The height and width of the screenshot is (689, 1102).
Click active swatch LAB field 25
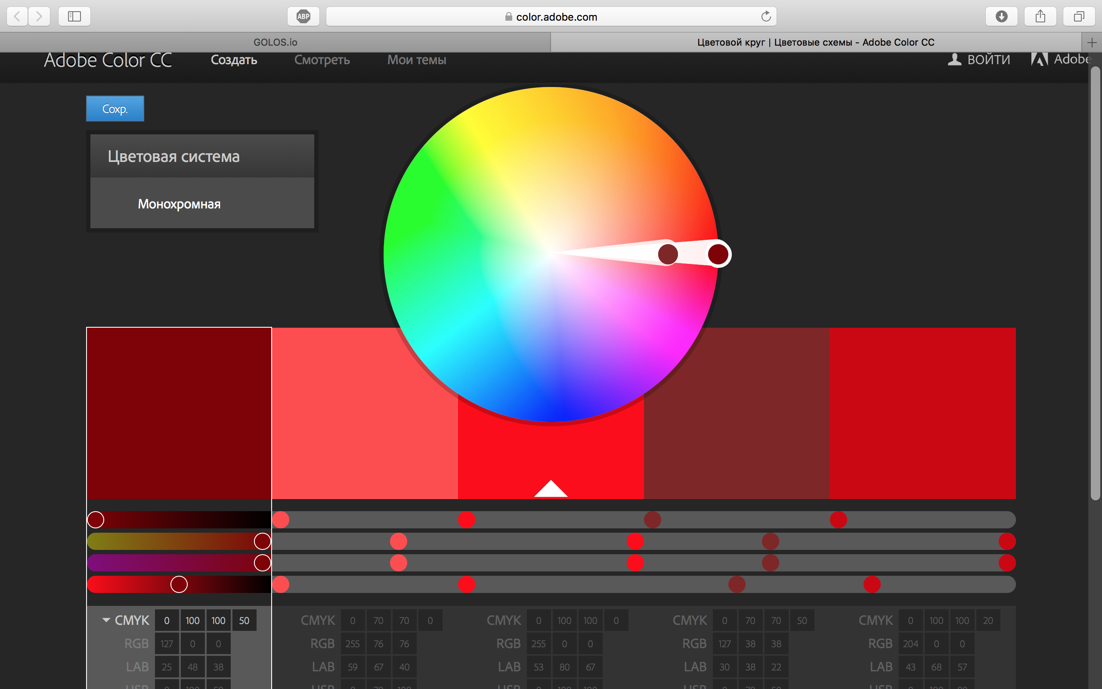[167, 667]
